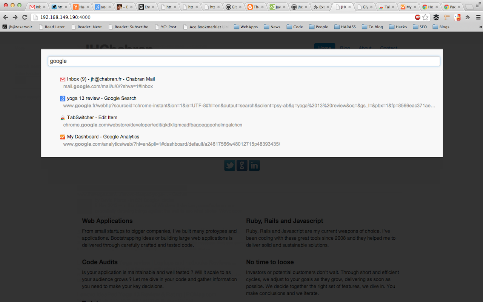
Task: Click the Gmail favicon beside the Inbox result
Action: [x=63, y=79]
